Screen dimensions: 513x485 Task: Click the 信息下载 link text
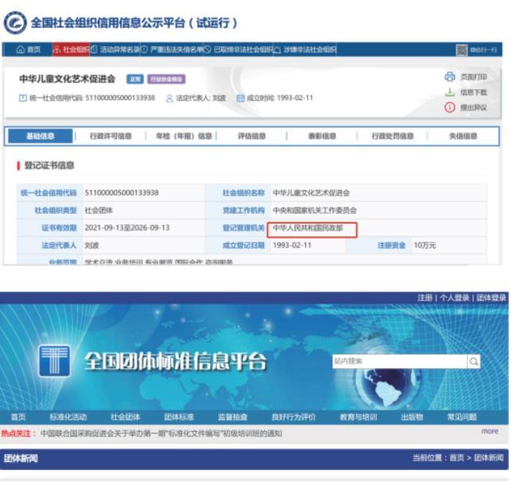pyautogui.click(x=473, y=92)
